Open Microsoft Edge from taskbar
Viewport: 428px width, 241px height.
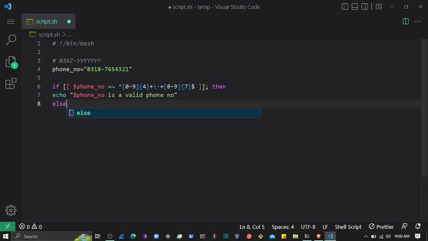133,236
